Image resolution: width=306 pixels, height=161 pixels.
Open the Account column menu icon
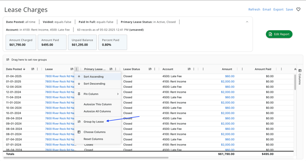(x=193, y=69)
